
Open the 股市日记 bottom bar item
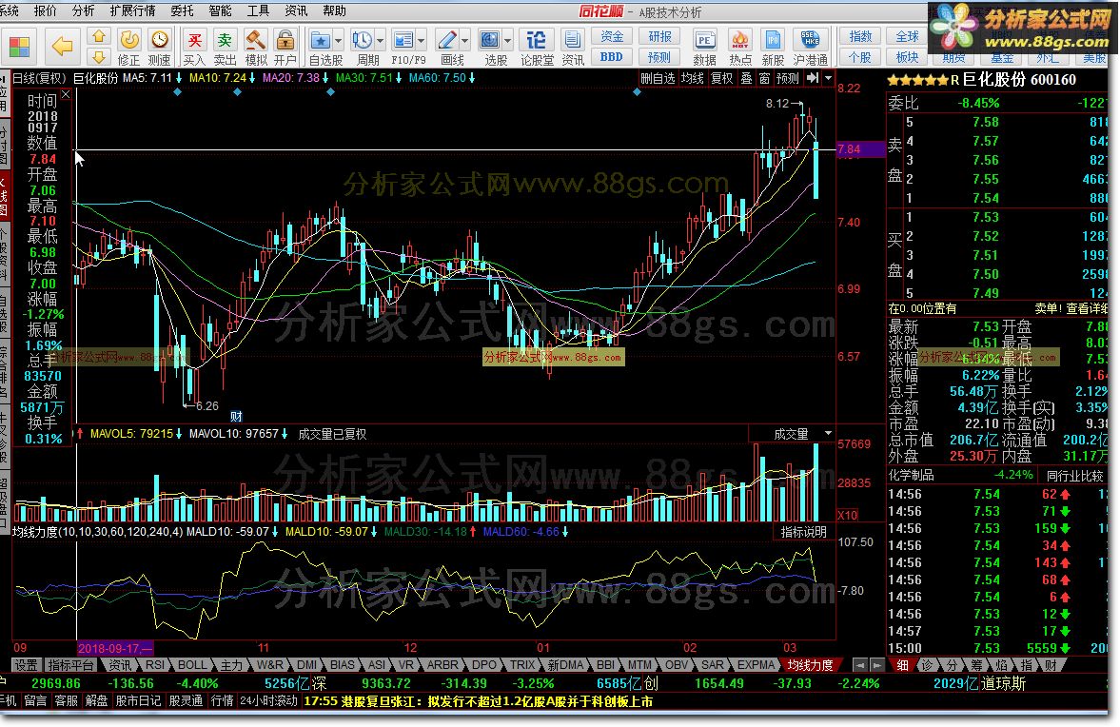(x=138, y=701)
